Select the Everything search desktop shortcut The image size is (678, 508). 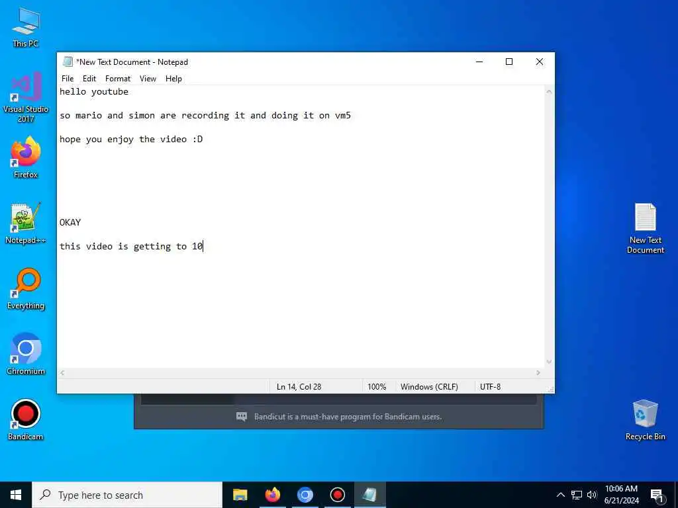[x=26, y=289]
